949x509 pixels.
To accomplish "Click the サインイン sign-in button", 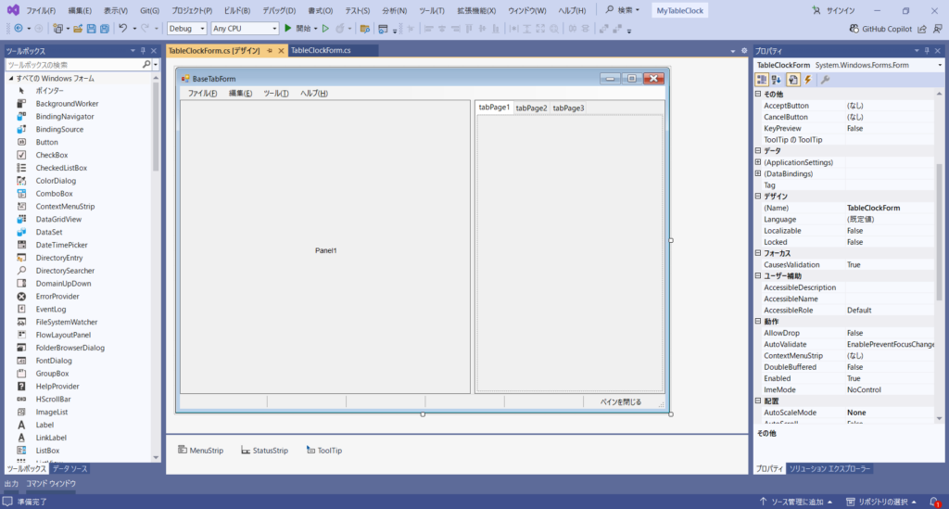I will [x=834, y=10].
